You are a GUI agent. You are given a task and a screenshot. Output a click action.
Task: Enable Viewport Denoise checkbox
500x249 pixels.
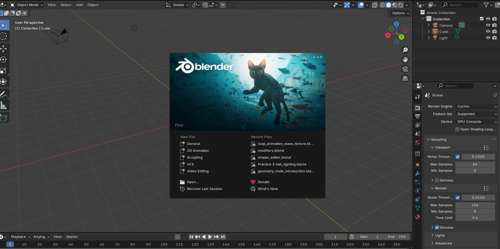click(x=437, y=180)
